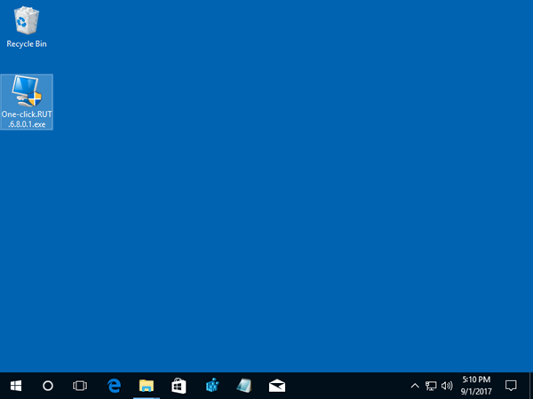Click the notepad taskbar icon
Screen dimensions: 533x399
click(244, 386)
